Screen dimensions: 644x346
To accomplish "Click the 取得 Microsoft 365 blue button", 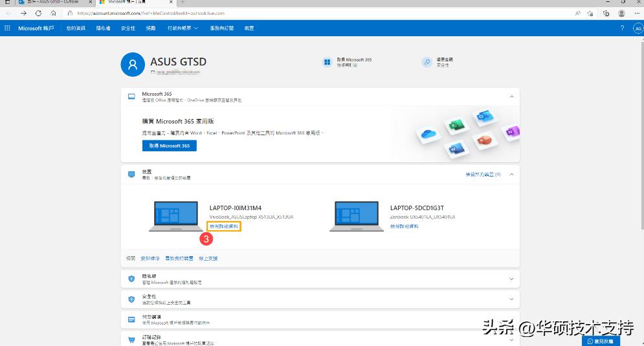I will pos(169,146).
